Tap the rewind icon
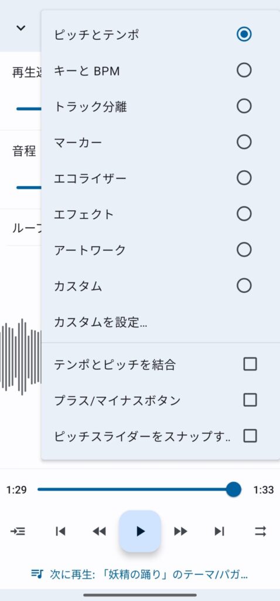Image resolution: width=280 pixels, height=601 pixels. click(100, 531)
